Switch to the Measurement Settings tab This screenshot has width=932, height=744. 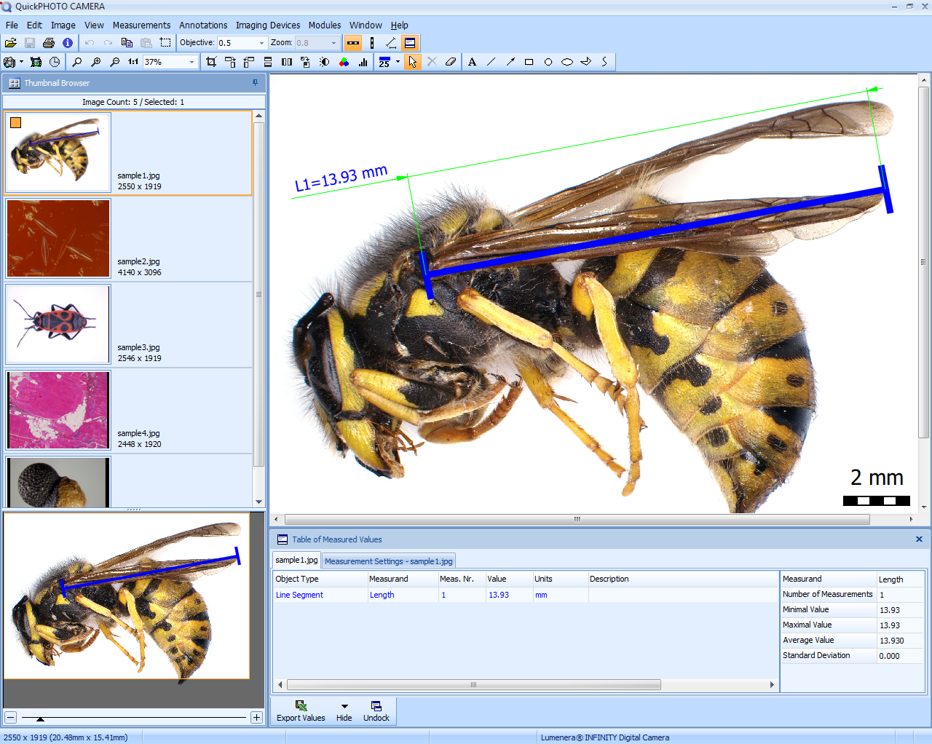tap(388, 561)
